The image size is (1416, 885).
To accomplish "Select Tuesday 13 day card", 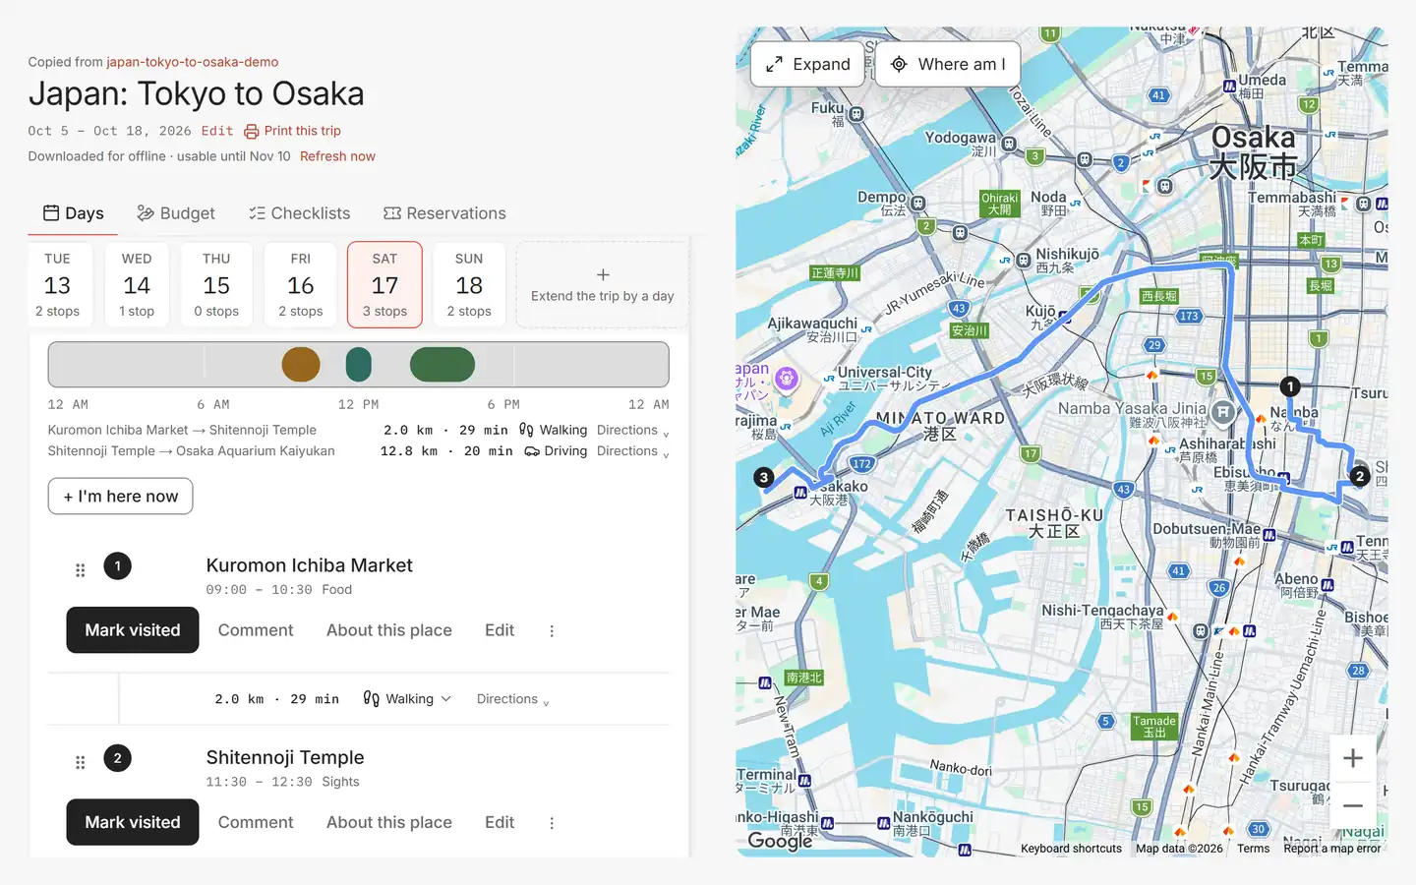I will (x=58, y=284).
